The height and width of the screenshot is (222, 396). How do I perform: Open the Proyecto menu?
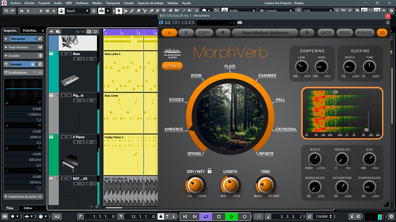pyautogui.click(x=44, y=3)
